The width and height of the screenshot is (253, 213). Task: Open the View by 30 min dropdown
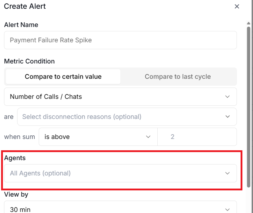110,209
